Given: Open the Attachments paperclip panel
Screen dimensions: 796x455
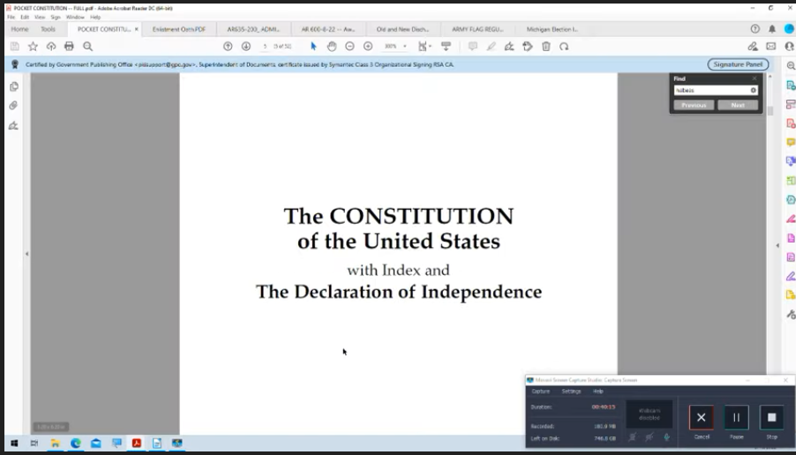Looking at the screenshot, I should point(14,106).
